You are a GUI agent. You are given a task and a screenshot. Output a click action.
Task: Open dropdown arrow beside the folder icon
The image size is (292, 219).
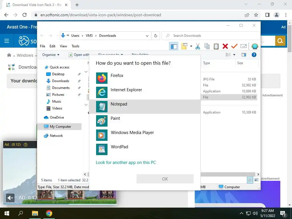191,46
